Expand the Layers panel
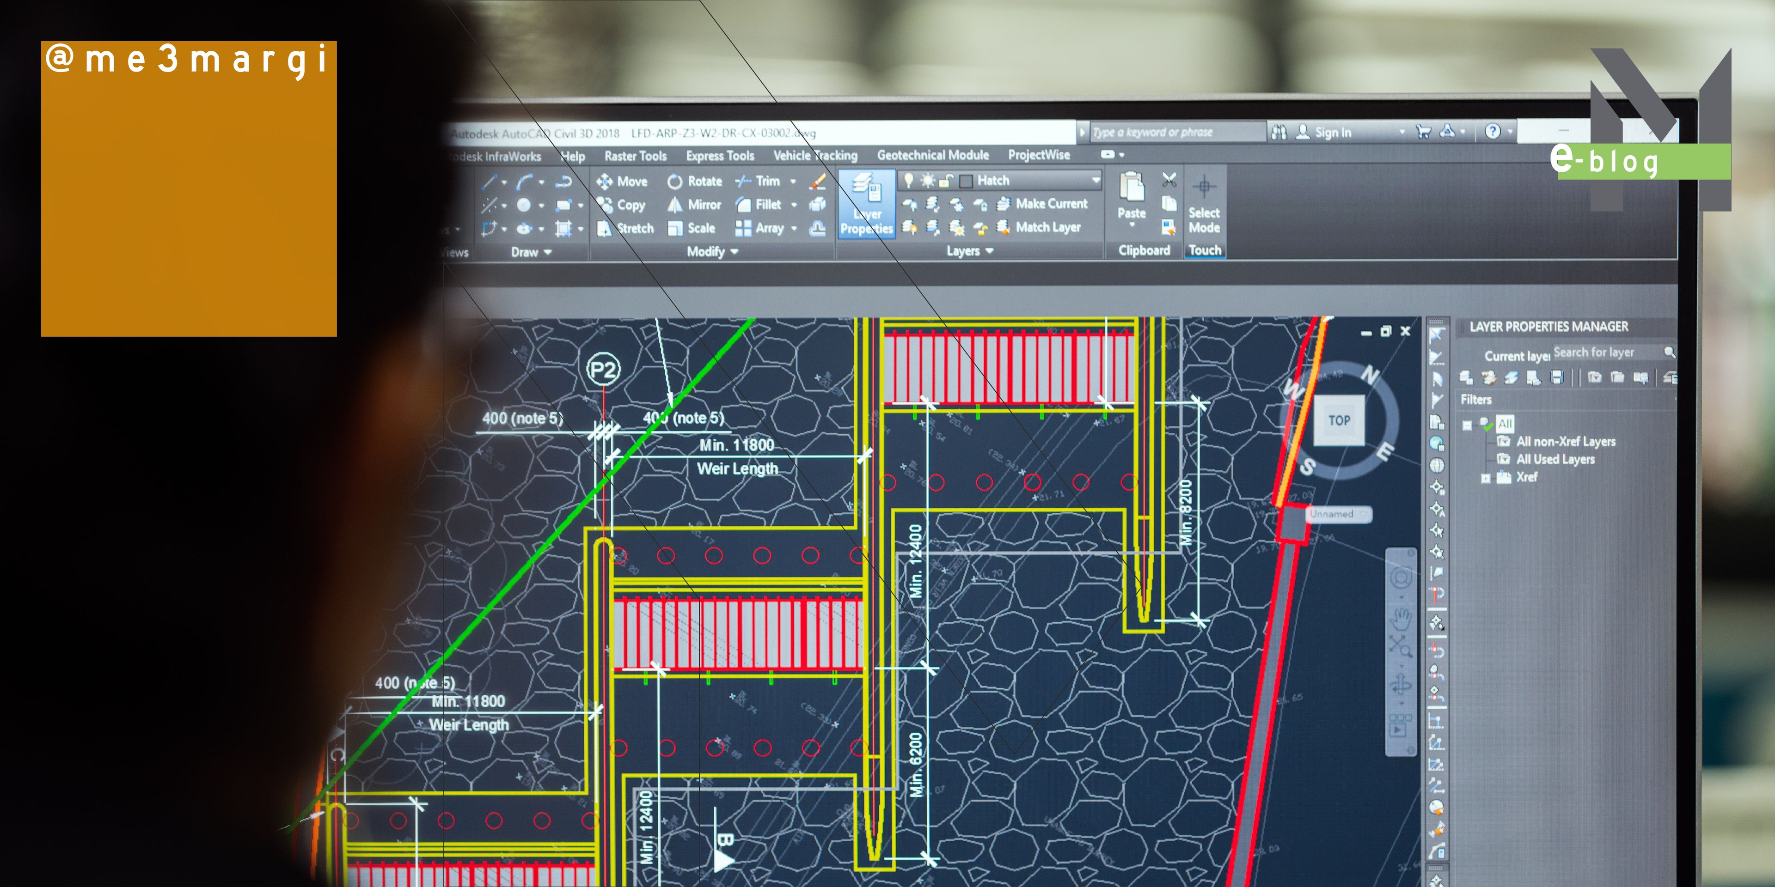 969,251
